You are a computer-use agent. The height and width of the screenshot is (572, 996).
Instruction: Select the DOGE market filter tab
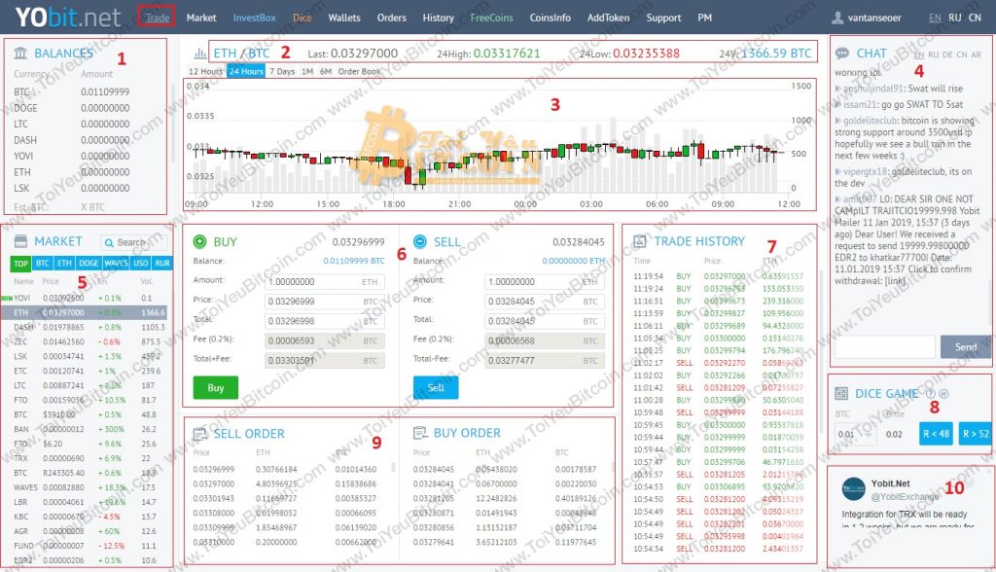tap(89, 263)
